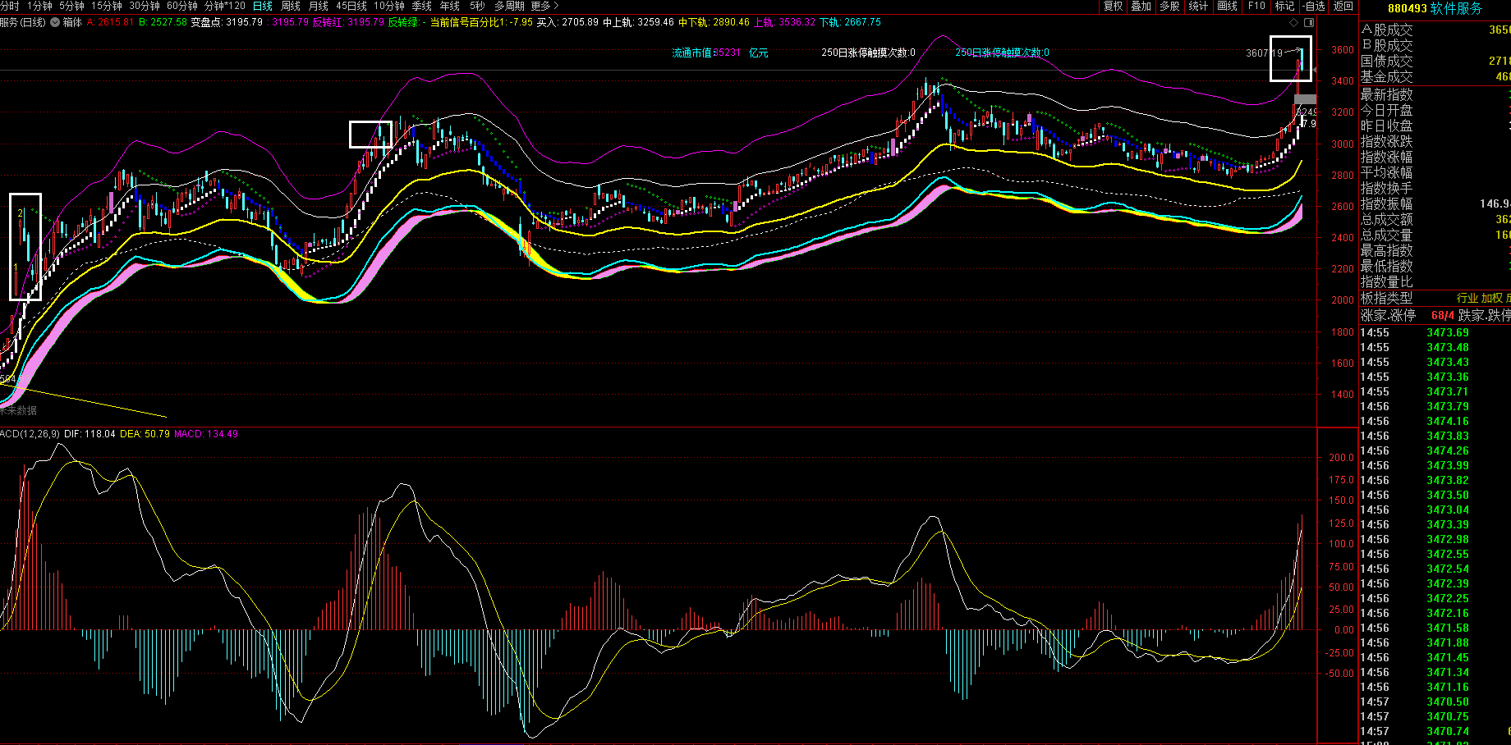Expand the 更多 periods menu
This screenshot has height=745, width=1511.
click(x=544, y=7)
